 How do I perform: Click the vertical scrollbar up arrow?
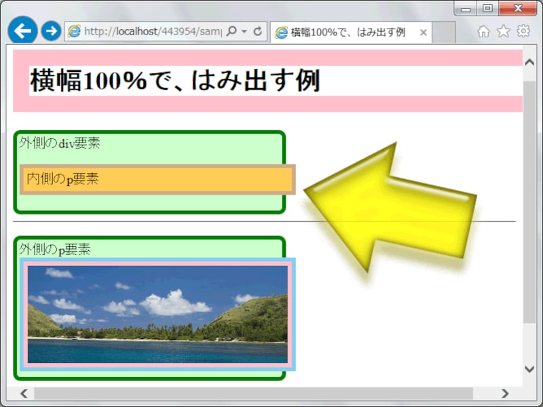[x=530, y=60]
